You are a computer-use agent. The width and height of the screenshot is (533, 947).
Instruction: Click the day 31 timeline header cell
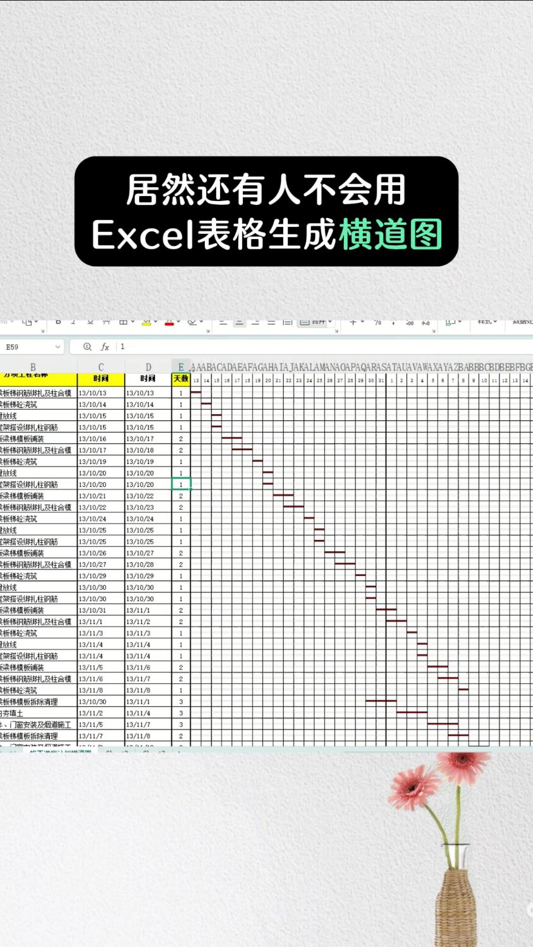click(x=381, y=380)
